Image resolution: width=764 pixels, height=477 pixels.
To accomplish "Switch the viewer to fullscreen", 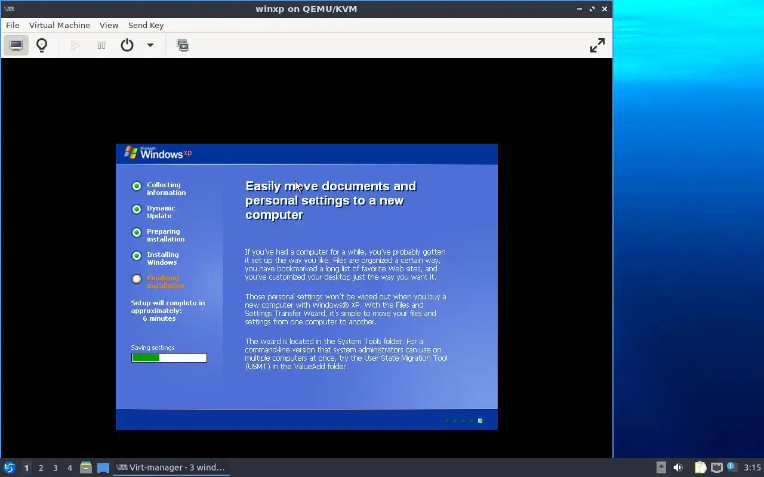I will [597, 45].
